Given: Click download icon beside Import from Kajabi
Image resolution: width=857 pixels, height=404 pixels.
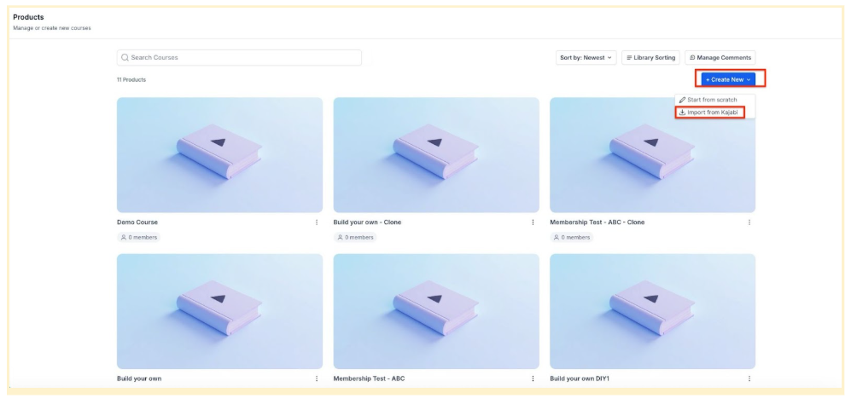Looking at the screenshot, I should (682, 113).
